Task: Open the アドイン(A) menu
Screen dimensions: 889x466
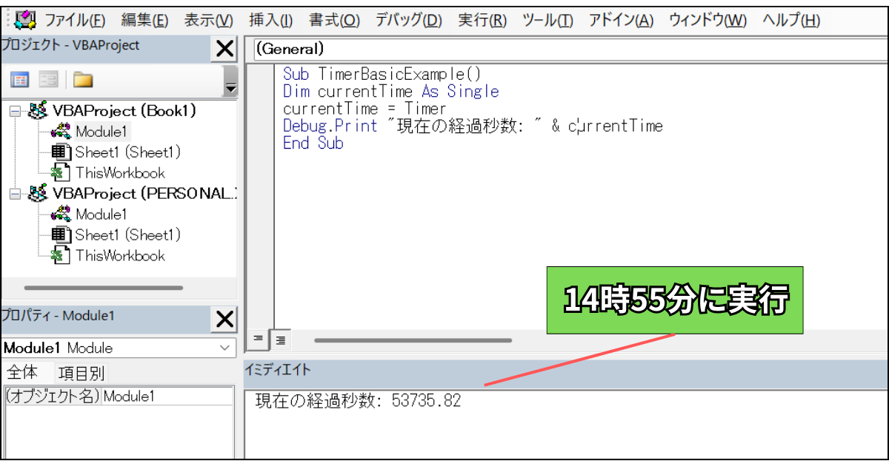Action: point(621,19)
